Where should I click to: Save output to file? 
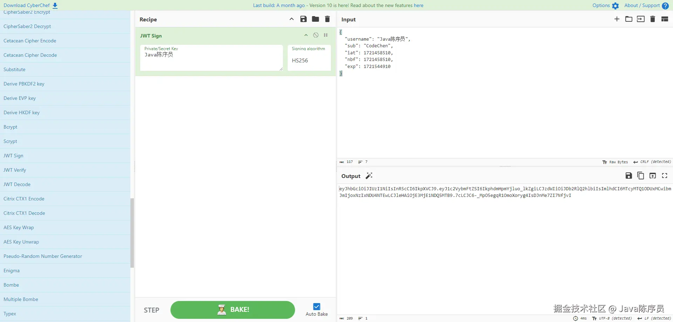(629, 176)
